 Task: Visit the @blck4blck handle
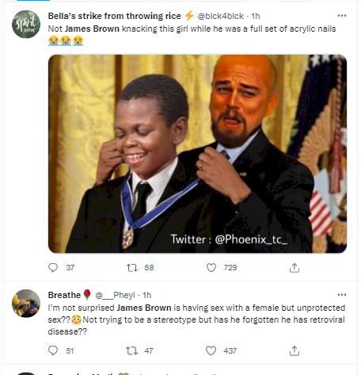pyautogui.click(x=221, y=16)
